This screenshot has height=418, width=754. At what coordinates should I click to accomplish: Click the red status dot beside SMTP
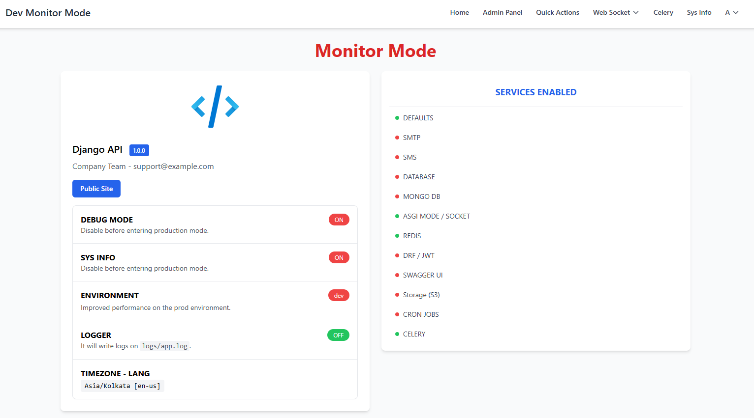[397, 138]
